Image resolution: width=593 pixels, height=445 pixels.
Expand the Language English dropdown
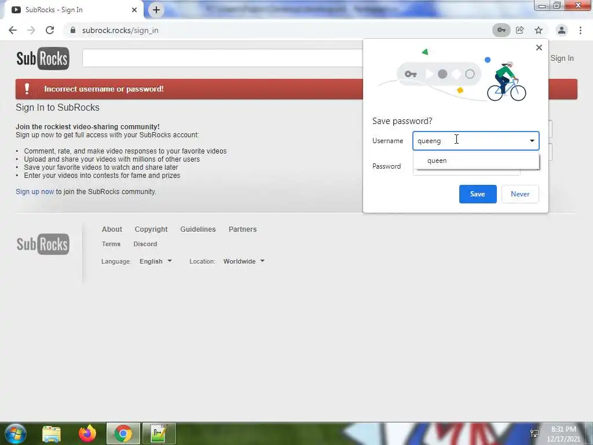[x=156, y=261]
